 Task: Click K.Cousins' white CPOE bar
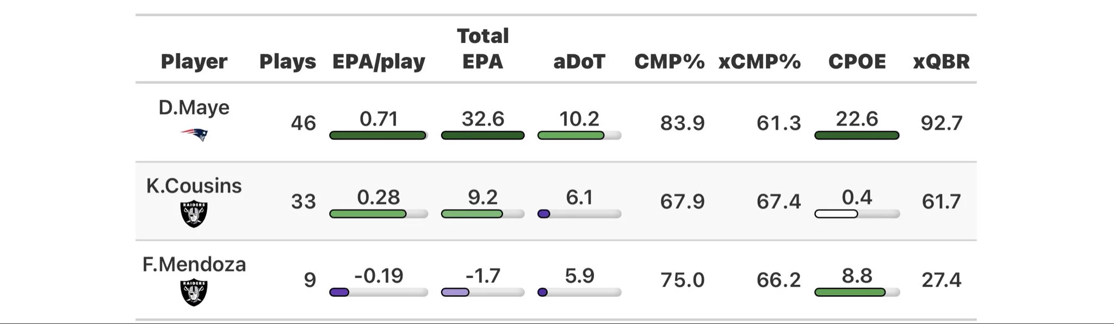point(836,214)
